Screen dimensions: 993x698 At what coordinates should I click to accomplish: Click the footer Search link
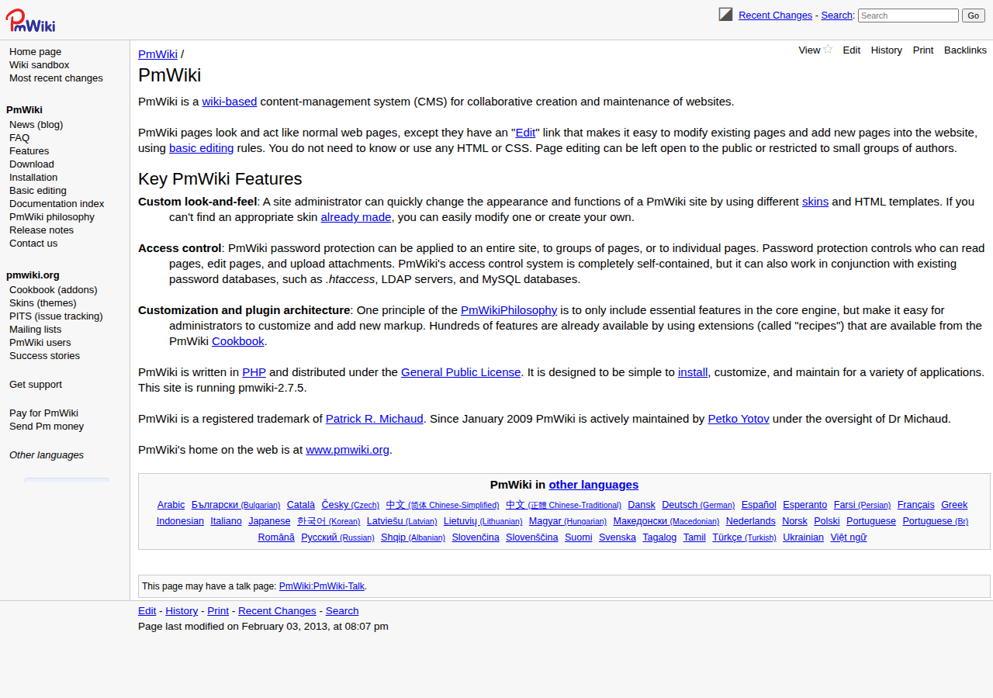[x=342, y=611]
